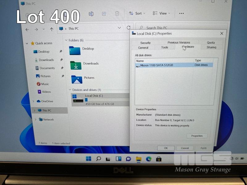247x185 pixels.
Task: Select the Tools tab
Action: pyautogui.click(x=165, y=47)
